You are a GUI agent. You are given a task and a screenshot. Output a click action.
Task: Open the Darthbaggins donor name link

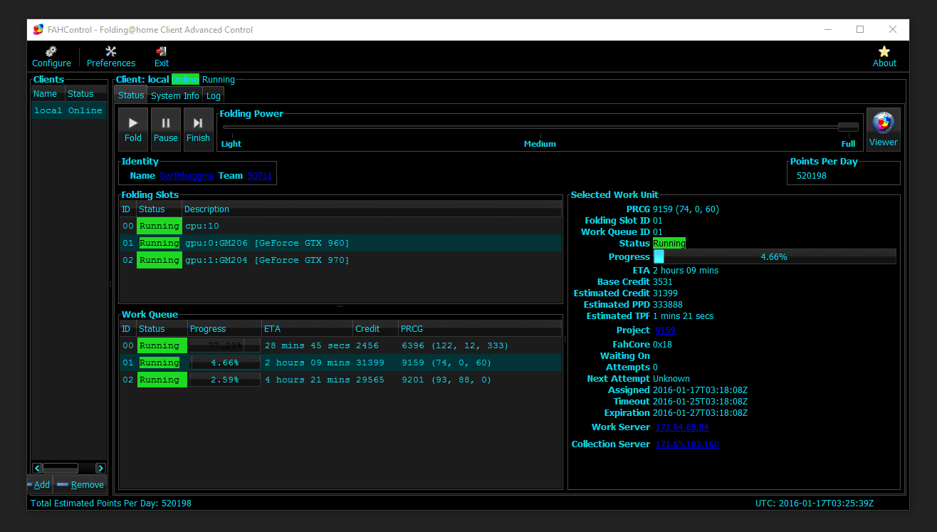tap(187, 175)
